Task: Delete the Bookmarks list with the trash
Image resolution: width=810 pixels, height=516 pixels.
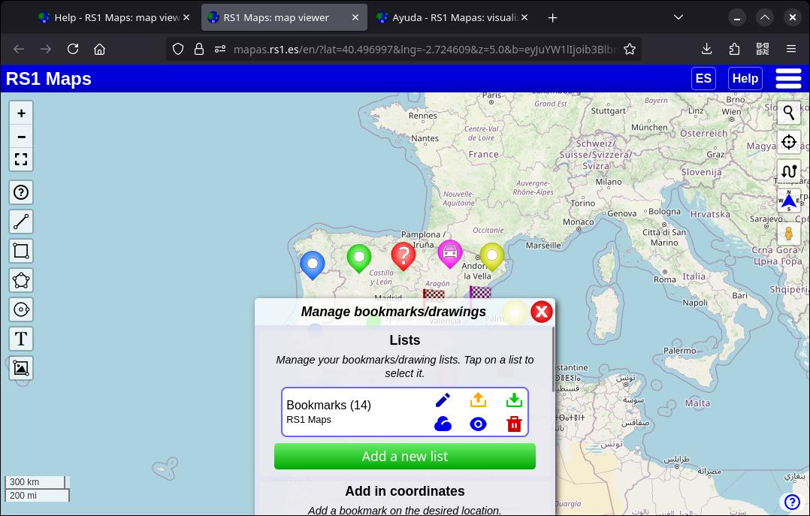Action: pyautogui.click(x=514, y=424)
